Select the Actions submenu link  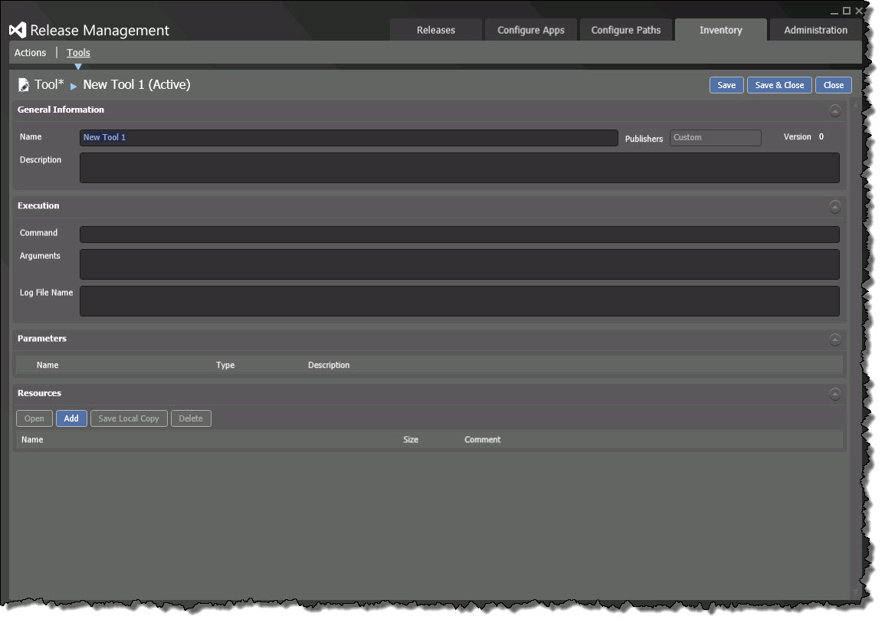(x=31, y=53)
